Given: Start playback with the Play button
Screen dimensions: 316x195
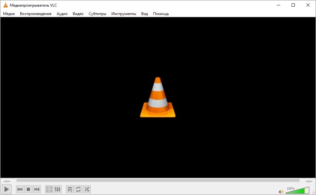Looking at the screenshot, I should (x=7, y=189).
